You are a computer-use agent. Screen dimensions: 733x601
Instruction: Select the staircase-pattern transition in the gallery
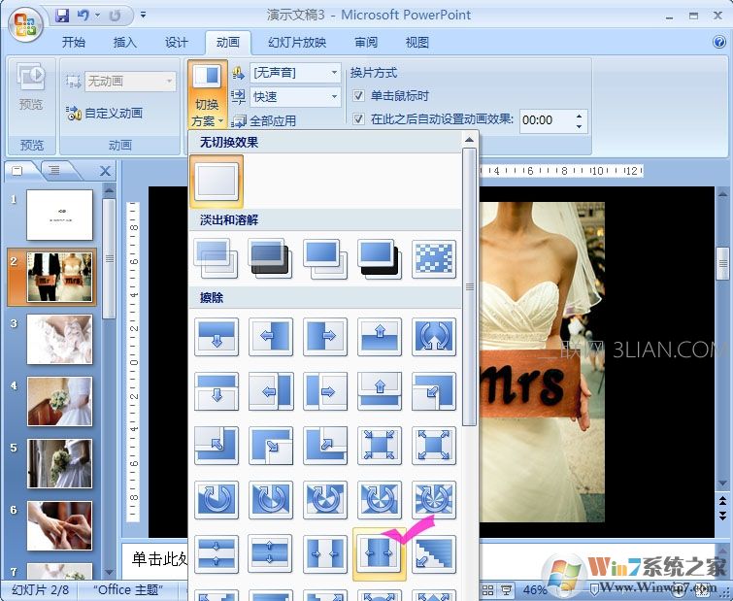(x=434, y=553)
